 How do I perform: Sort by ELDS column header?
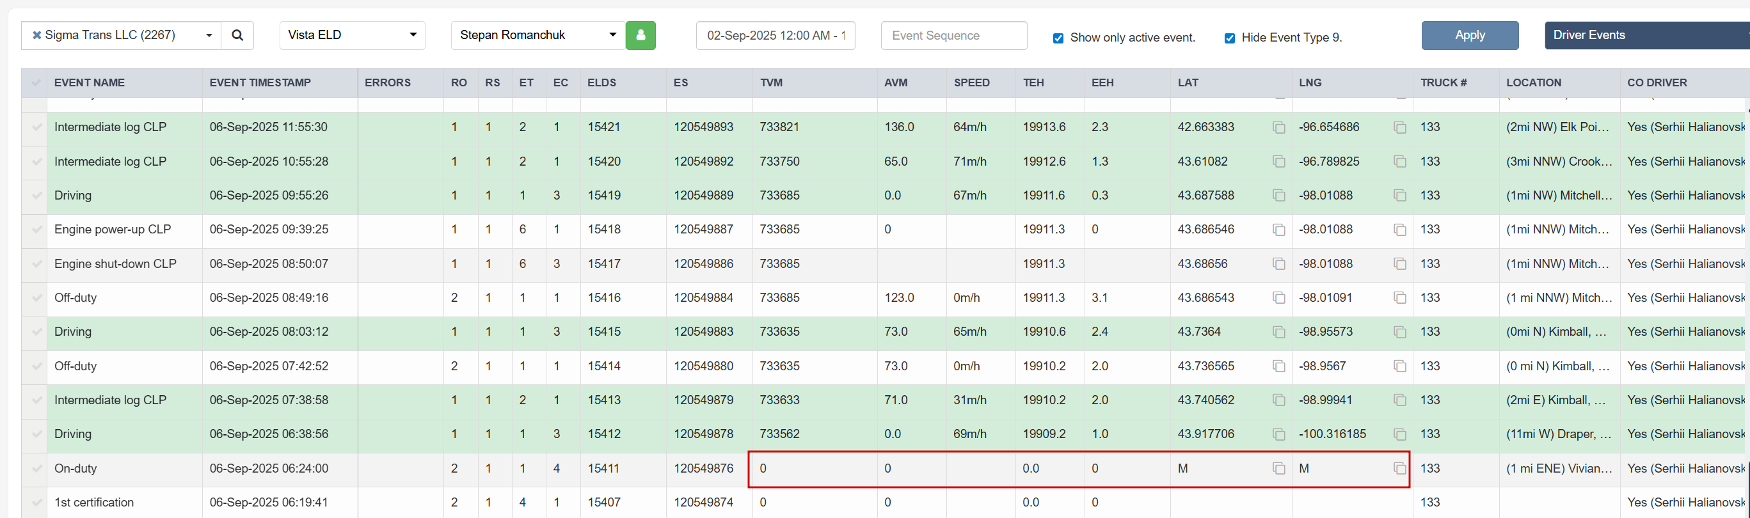click(x=601, y=83)
